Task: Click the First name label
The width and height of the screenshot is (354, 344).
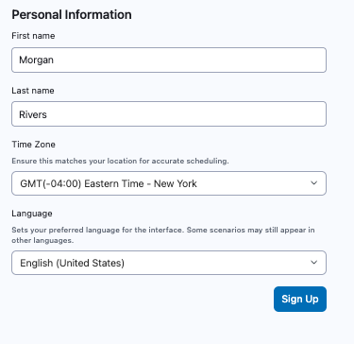Action: pyautogui.click(x=33, y=36)
